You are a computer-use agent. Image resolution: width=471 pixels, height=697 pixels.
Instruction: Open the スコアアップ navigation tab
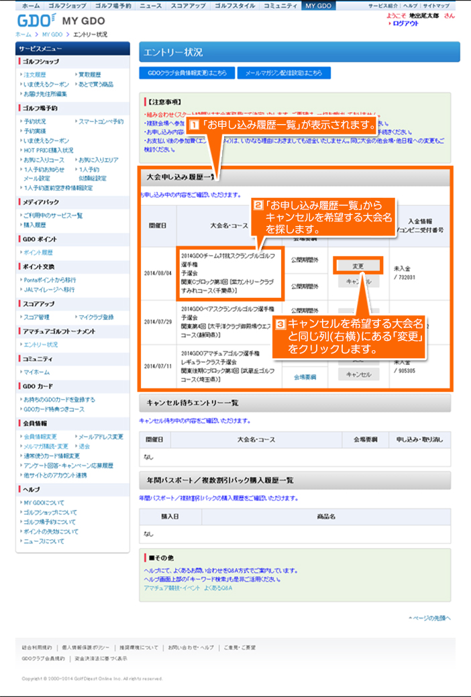pos(187,6)
